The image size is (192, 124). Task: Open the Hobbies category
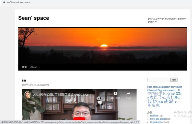tap(154, 116)
